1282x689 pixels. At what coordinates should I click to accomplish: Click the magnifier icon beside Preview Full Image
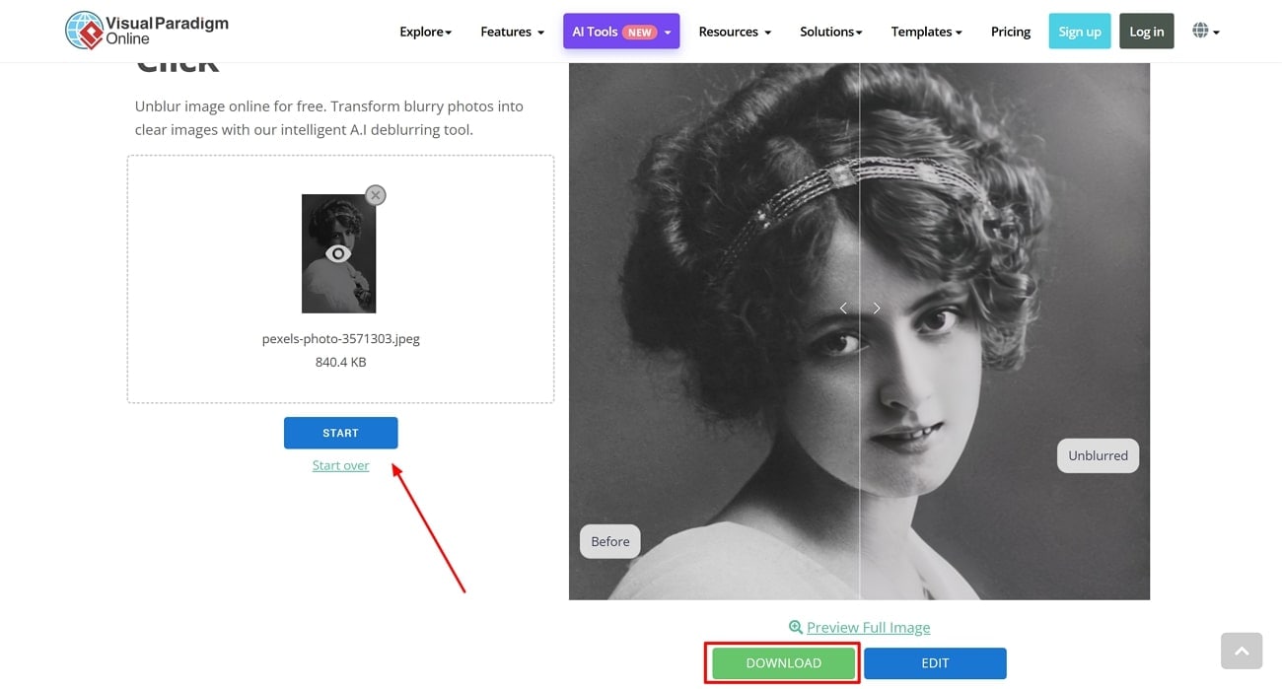(795, 627)
